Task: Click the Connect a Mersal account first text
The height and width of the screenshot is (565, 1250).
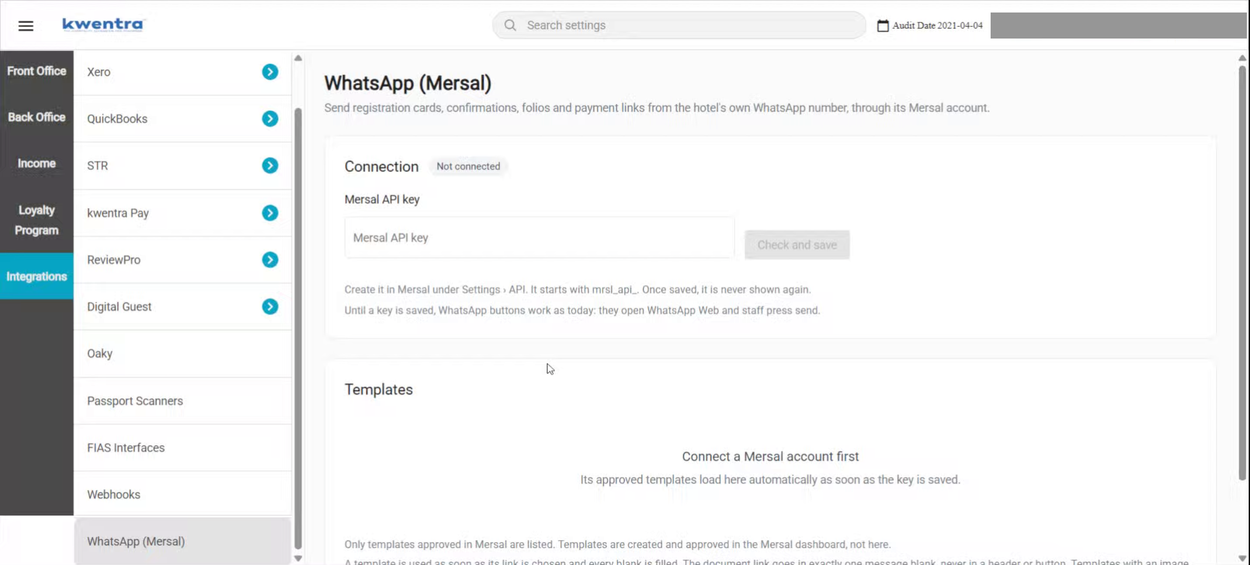Action: pyautogui.click(x=770, y=457)
